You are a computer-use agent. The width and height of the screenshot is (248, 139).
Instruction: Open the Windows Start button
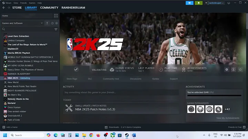(5, 135)
